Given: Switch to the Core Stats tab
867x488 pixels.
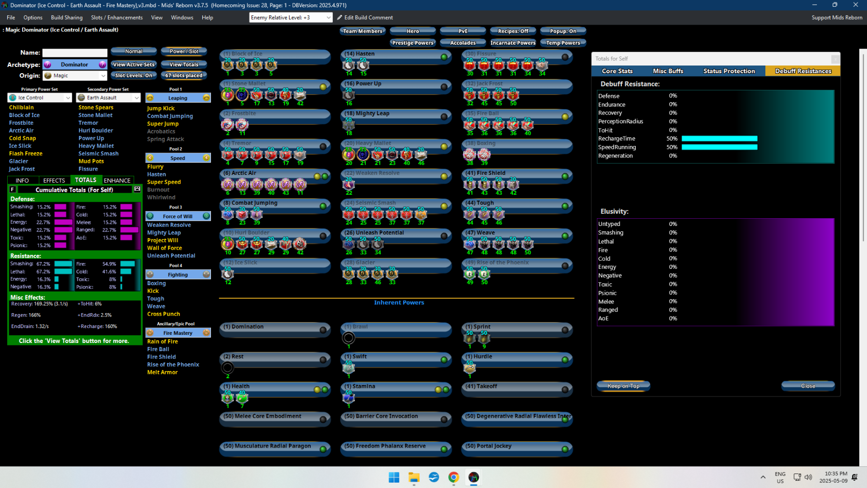Looking at the screenshot, I should click(x=617, y=71).
